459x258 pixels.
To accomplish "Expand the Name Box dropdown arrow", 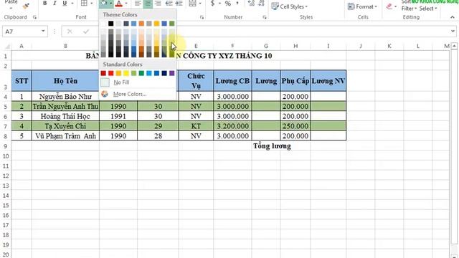I will (43, 32).
